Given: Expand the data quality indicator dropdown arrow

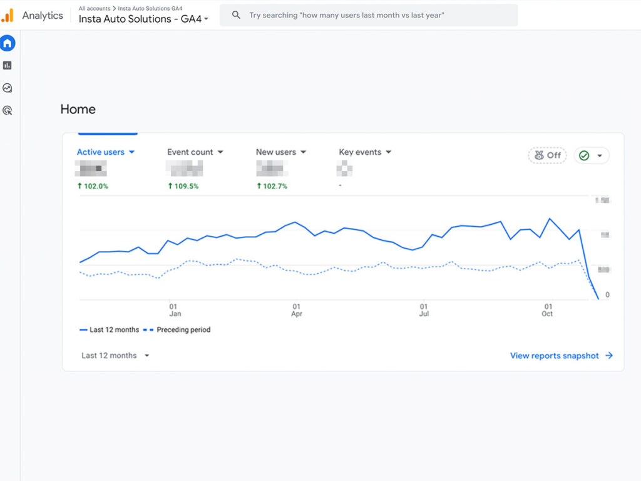Looking at the screenshot, I should point(601,155).
